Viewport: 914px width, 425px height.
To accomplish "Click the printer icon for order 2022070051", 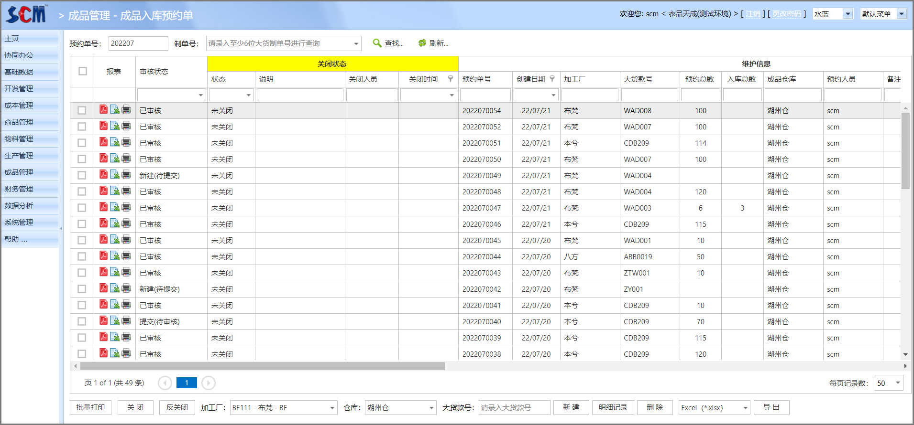I will pyautogui.click(x=126, y=142).
